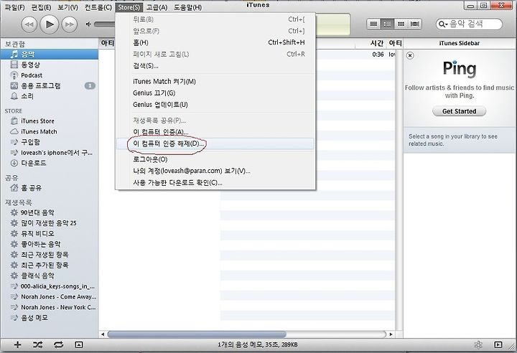Click the Previous track rewind button
Image resolution: width=517 pixels, height=353 pixels.
29,24
